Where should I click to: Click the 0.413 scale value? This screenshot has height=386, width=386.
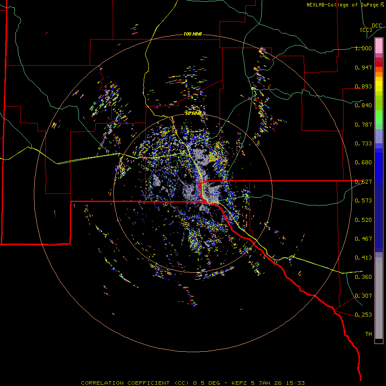click(x=363, y=258)
